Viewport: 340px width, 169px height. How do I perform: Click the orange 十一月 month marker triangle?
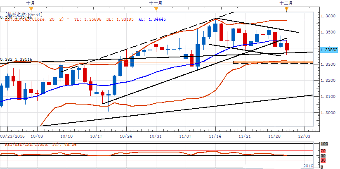tap(156, 9)
